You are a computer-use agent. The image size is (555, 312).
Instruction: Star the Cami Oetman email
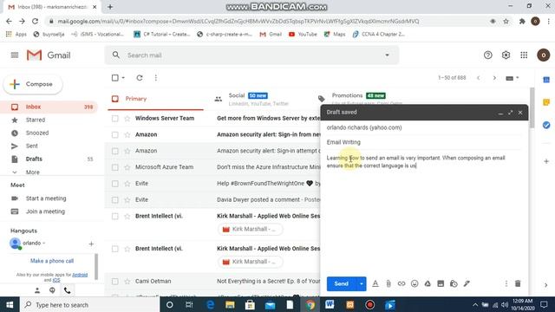point(127,282)
